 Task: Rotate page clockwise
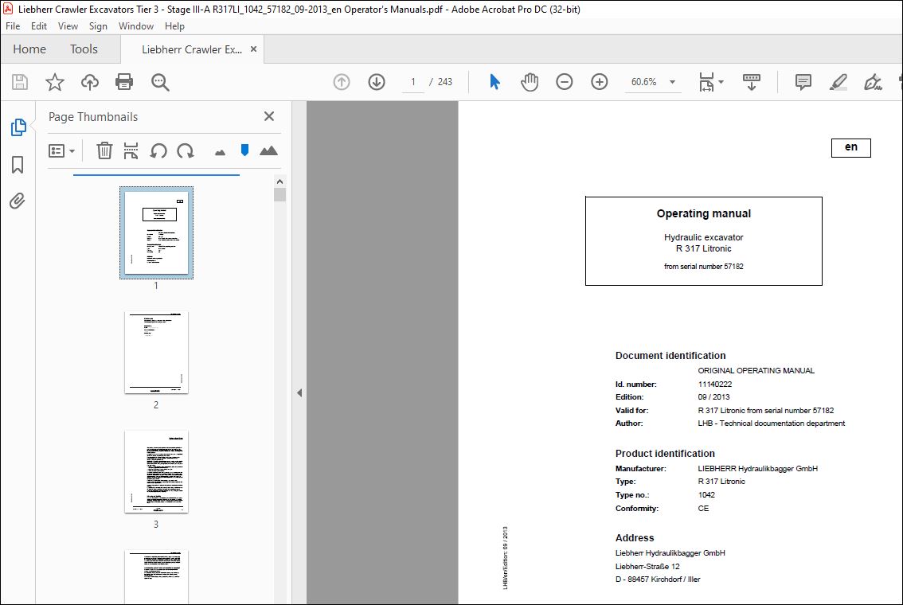coord(186,150)
